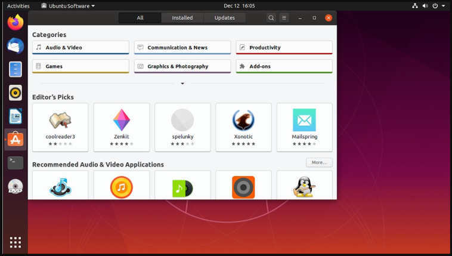This screenshot has width=452, height=256.
Task: Open the spelunky app tile
Action: 182,127
